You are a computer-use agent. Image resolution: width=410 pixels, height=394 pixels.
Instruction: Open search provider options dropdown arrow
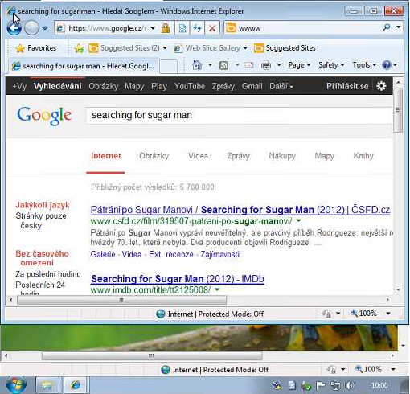pyautogui.click(x=398, y=27)
